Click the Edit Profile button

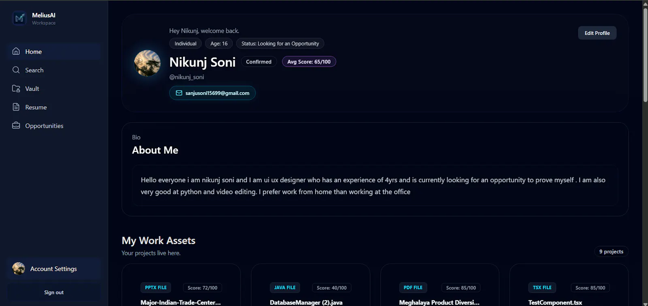597,33
